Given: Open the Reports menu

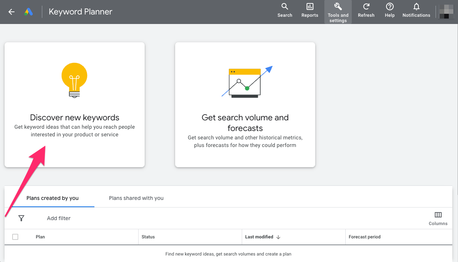Looking at the screenshot, I should (x=310, y=10).
